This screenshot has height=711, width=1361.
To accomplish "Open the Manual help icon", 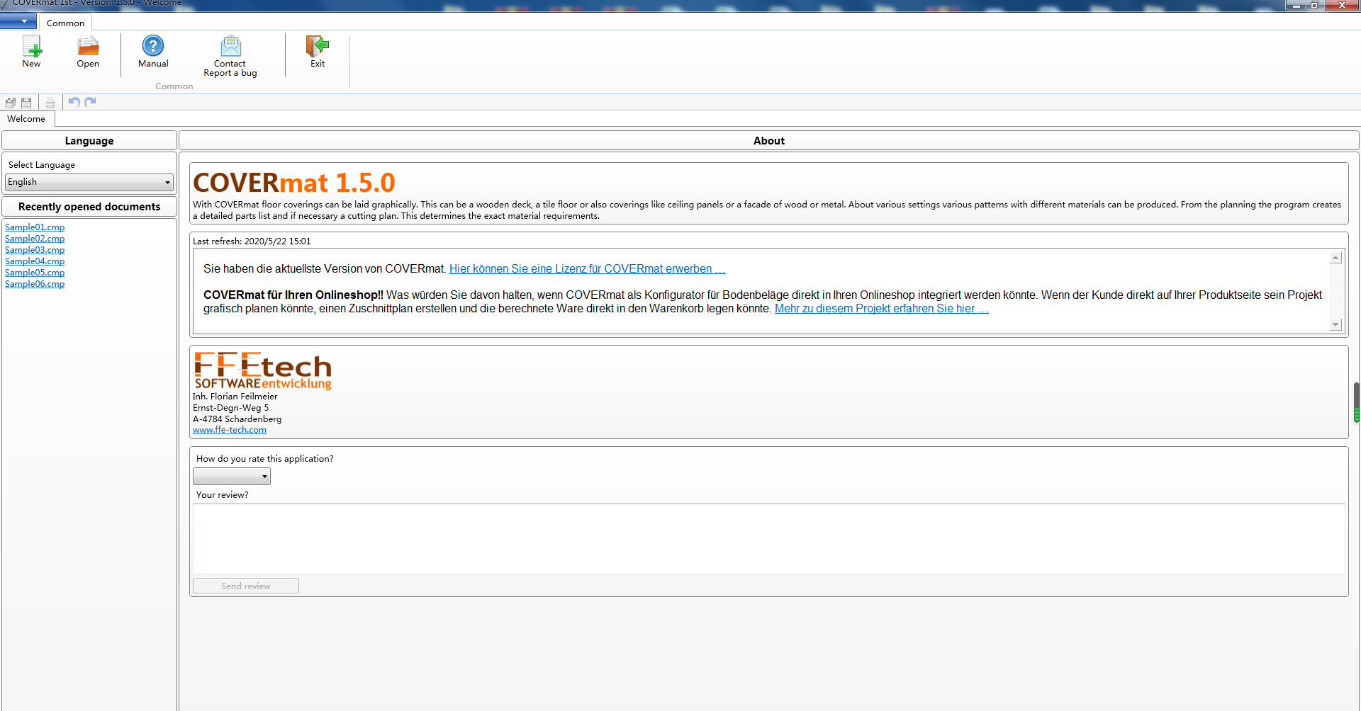I will pyautogui.click(x=153, y=52).
